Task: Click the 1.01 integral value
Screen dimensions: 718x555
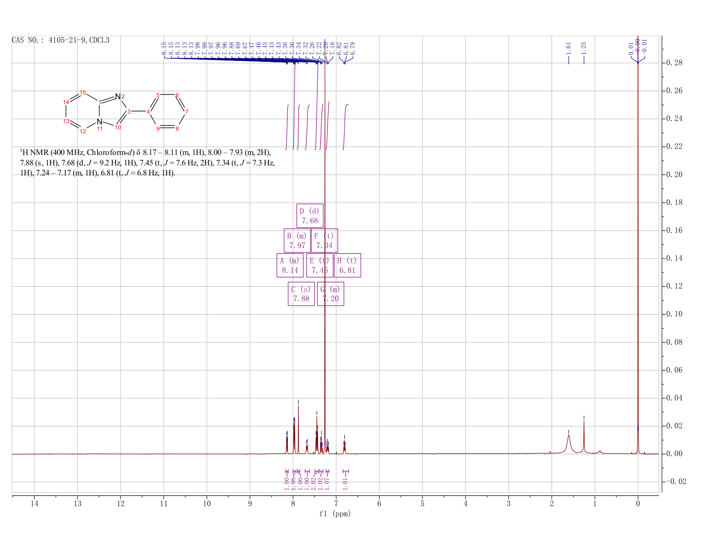Action: 346,483
